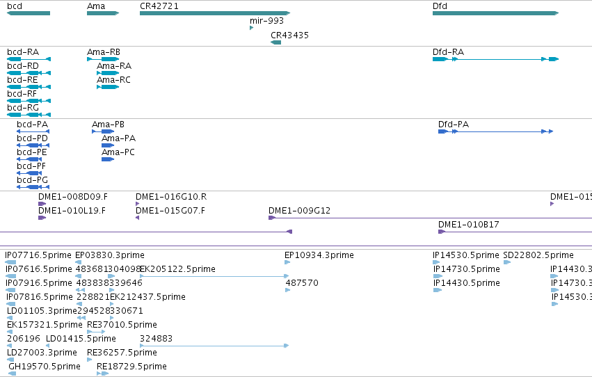Select the Dfd-RA transcript line

[x=496, y=59]
